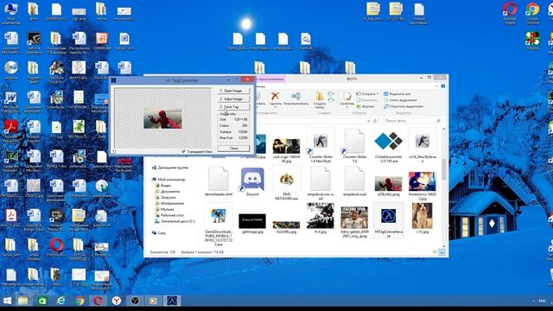Click the Explorer vertical scrollbar thumb

coord(443,169)
